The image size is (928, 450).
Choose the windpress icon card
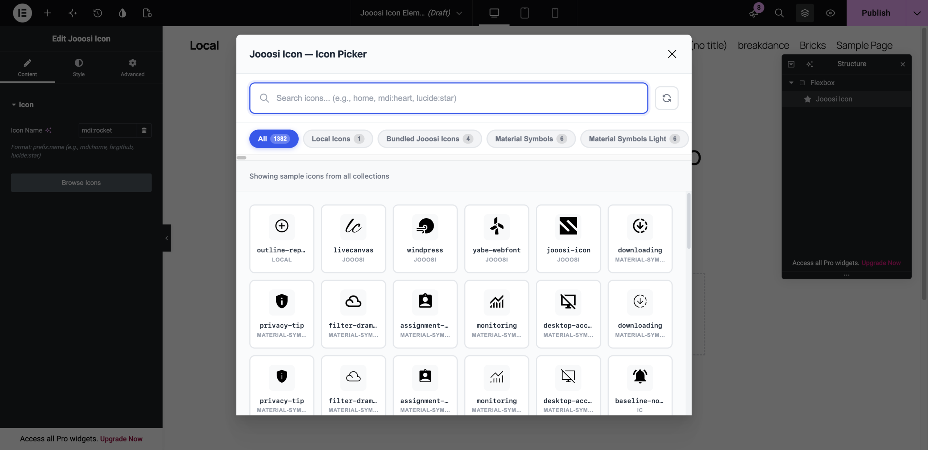tap(425, 239)
